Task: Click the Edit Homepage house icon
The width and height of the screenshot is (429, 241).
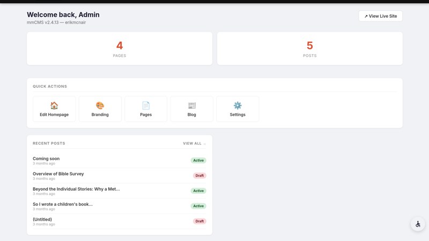Action: click(54, 106)
